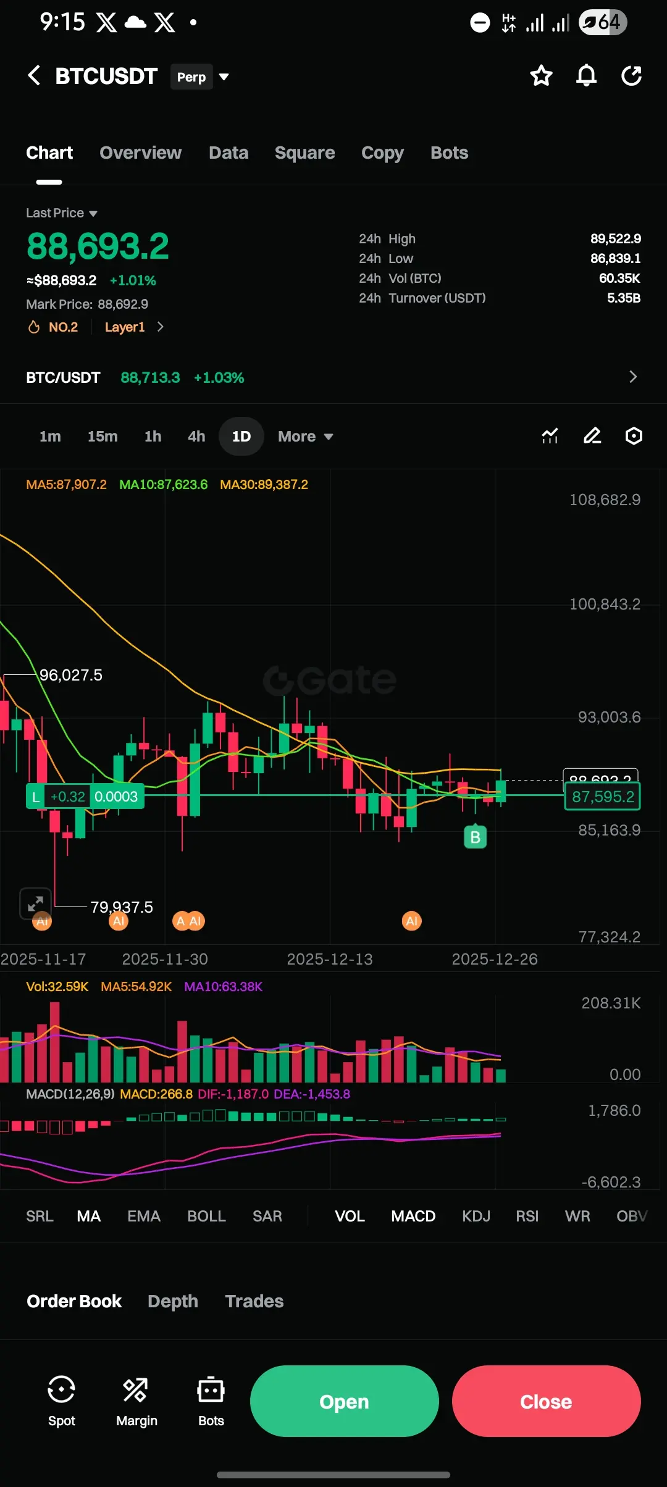Image resolution: width=667 pixels, height=1487 pixels.
Task: Tap the 88,693.2 last price
Action: [x=98, y=246]
